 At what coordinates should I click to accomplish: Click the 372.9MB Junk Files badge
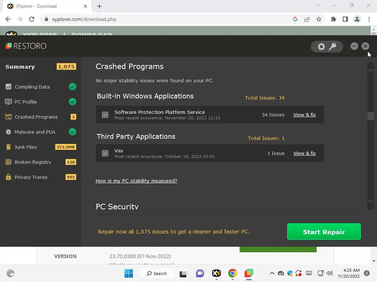pos(66,147)
